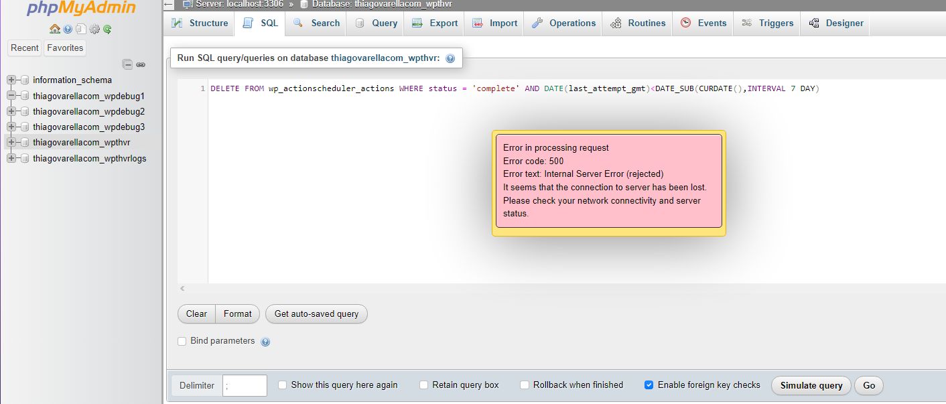Open the documents icon beside the sidebar help icon

click(x=80, y=29)
